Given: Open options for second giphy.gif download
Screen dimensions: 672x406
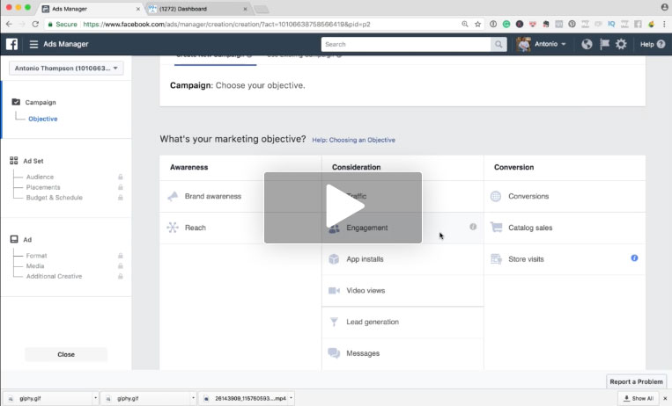Looking at the screenshot, I should [193, 398].
